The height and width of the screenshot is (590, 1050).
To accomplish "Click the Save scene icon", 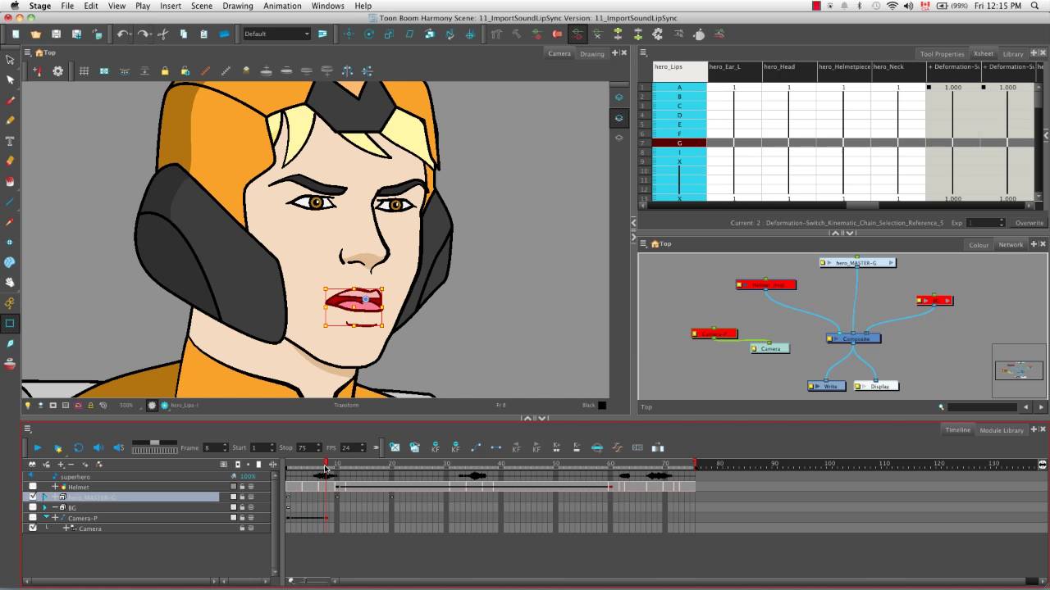I will tap(56, 34).
